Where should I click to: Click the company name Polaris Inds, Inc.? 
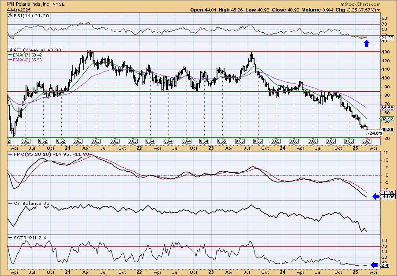(x=33, y=4)
